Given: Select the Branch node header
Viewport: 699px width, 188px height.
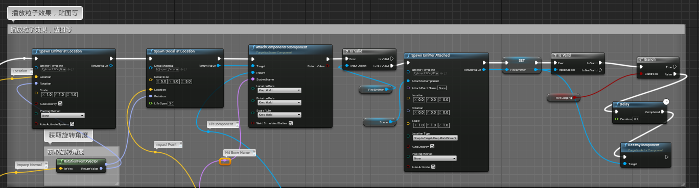Looking at the screenshot, I should click(x=658, y=60).
